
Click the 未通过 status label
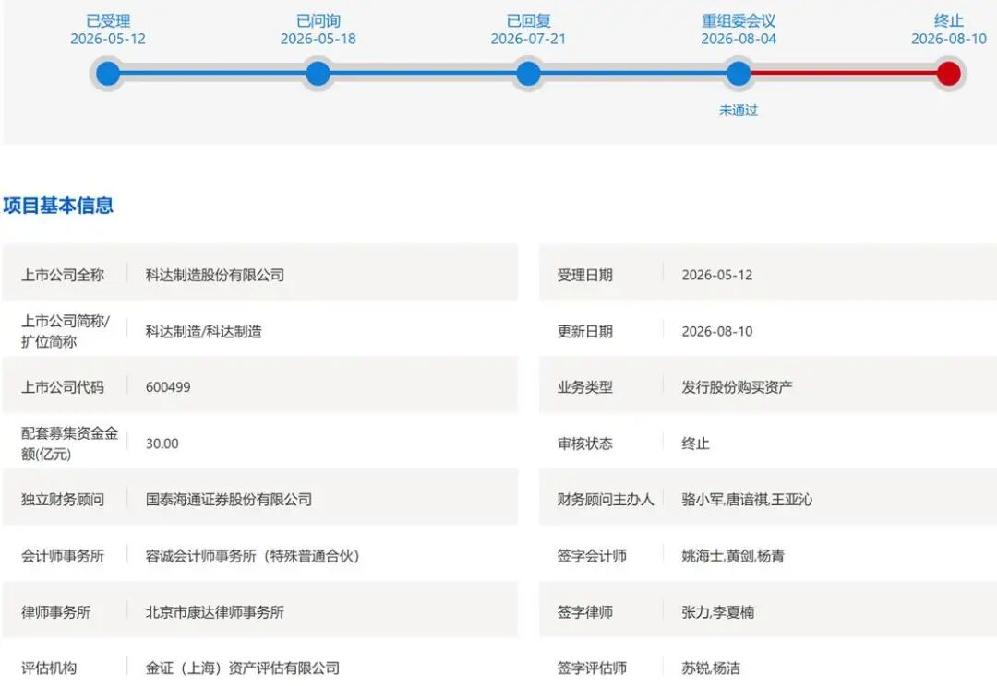(739, 111)
